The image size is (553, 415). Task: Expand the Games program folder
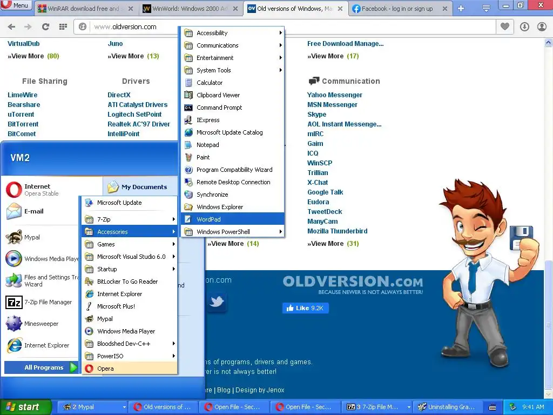click(130, 244)
